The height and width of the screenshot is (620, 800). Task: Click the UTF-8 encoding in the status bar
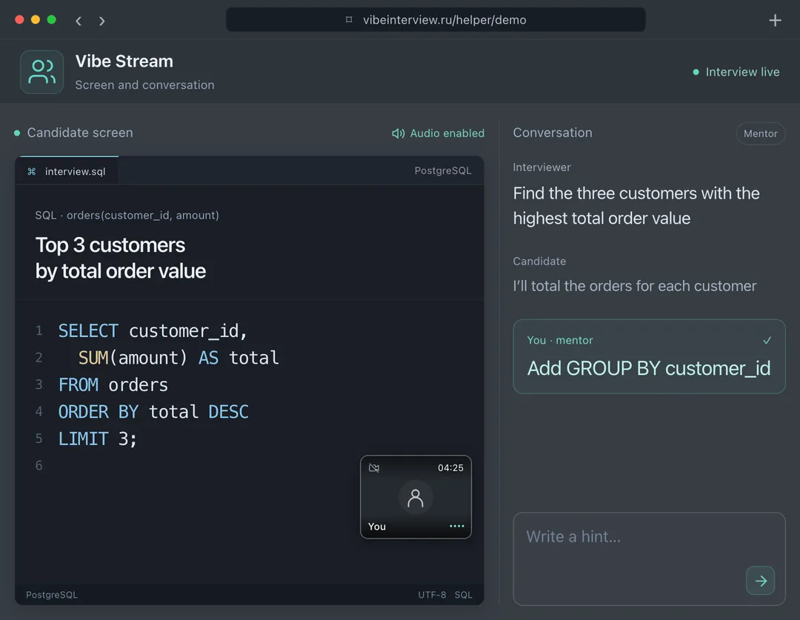coord(432,595)
